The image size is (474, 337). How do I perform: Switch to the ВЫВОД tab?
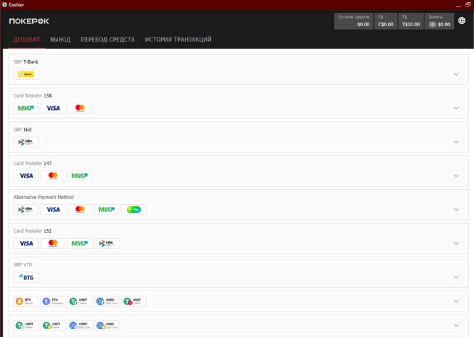coord(60,40)
